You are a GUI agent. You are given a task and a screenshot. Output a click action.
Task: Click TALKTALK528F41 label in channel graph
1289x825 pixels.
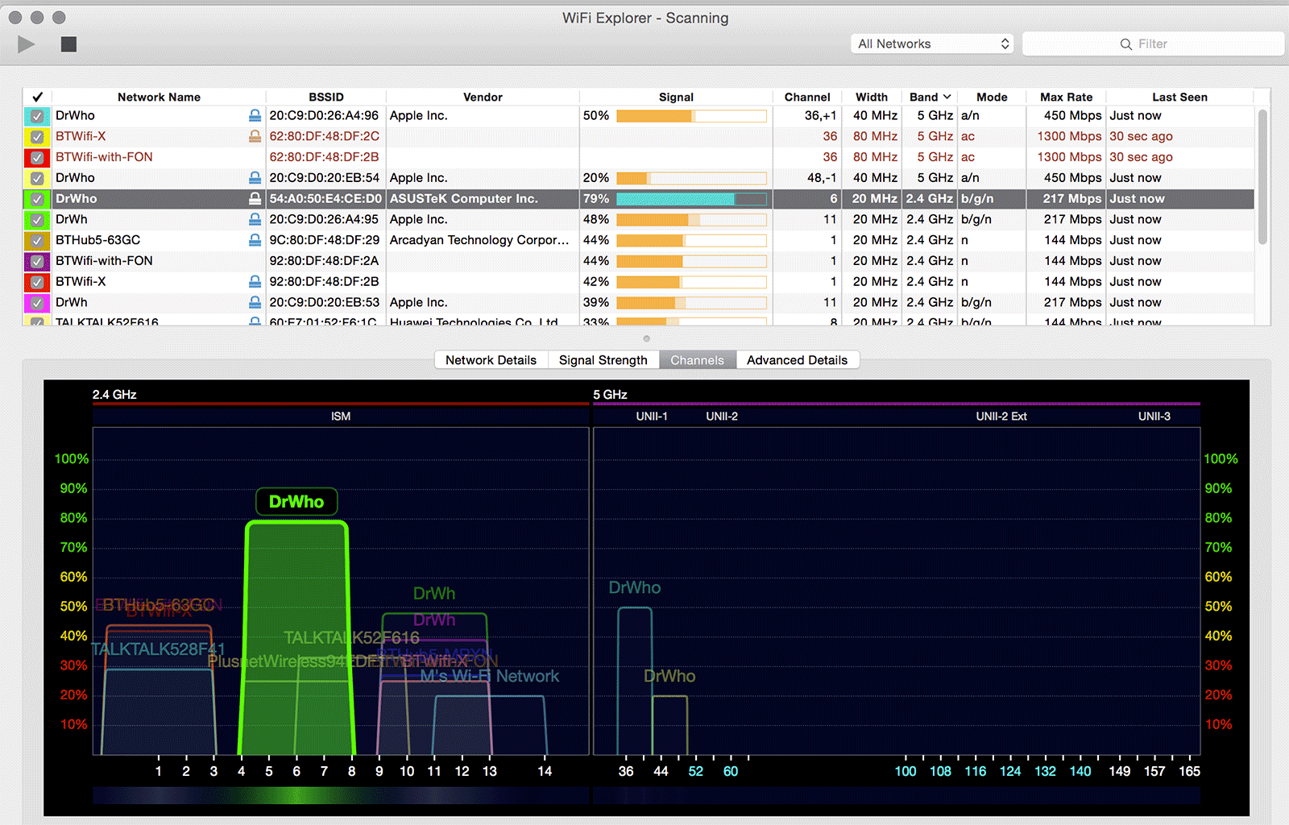tap(159, 649)
